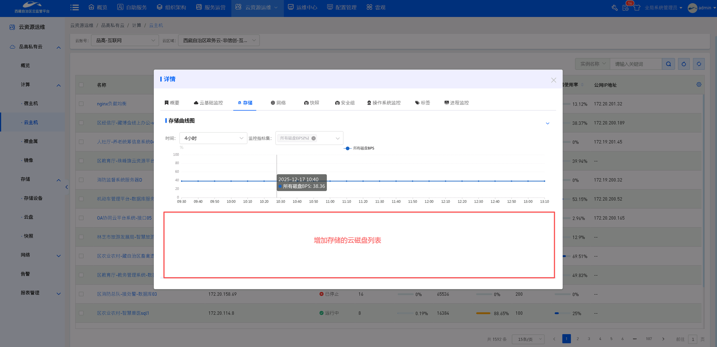
Task: Click the wrench tools icon in header
Action: point(614,8)
